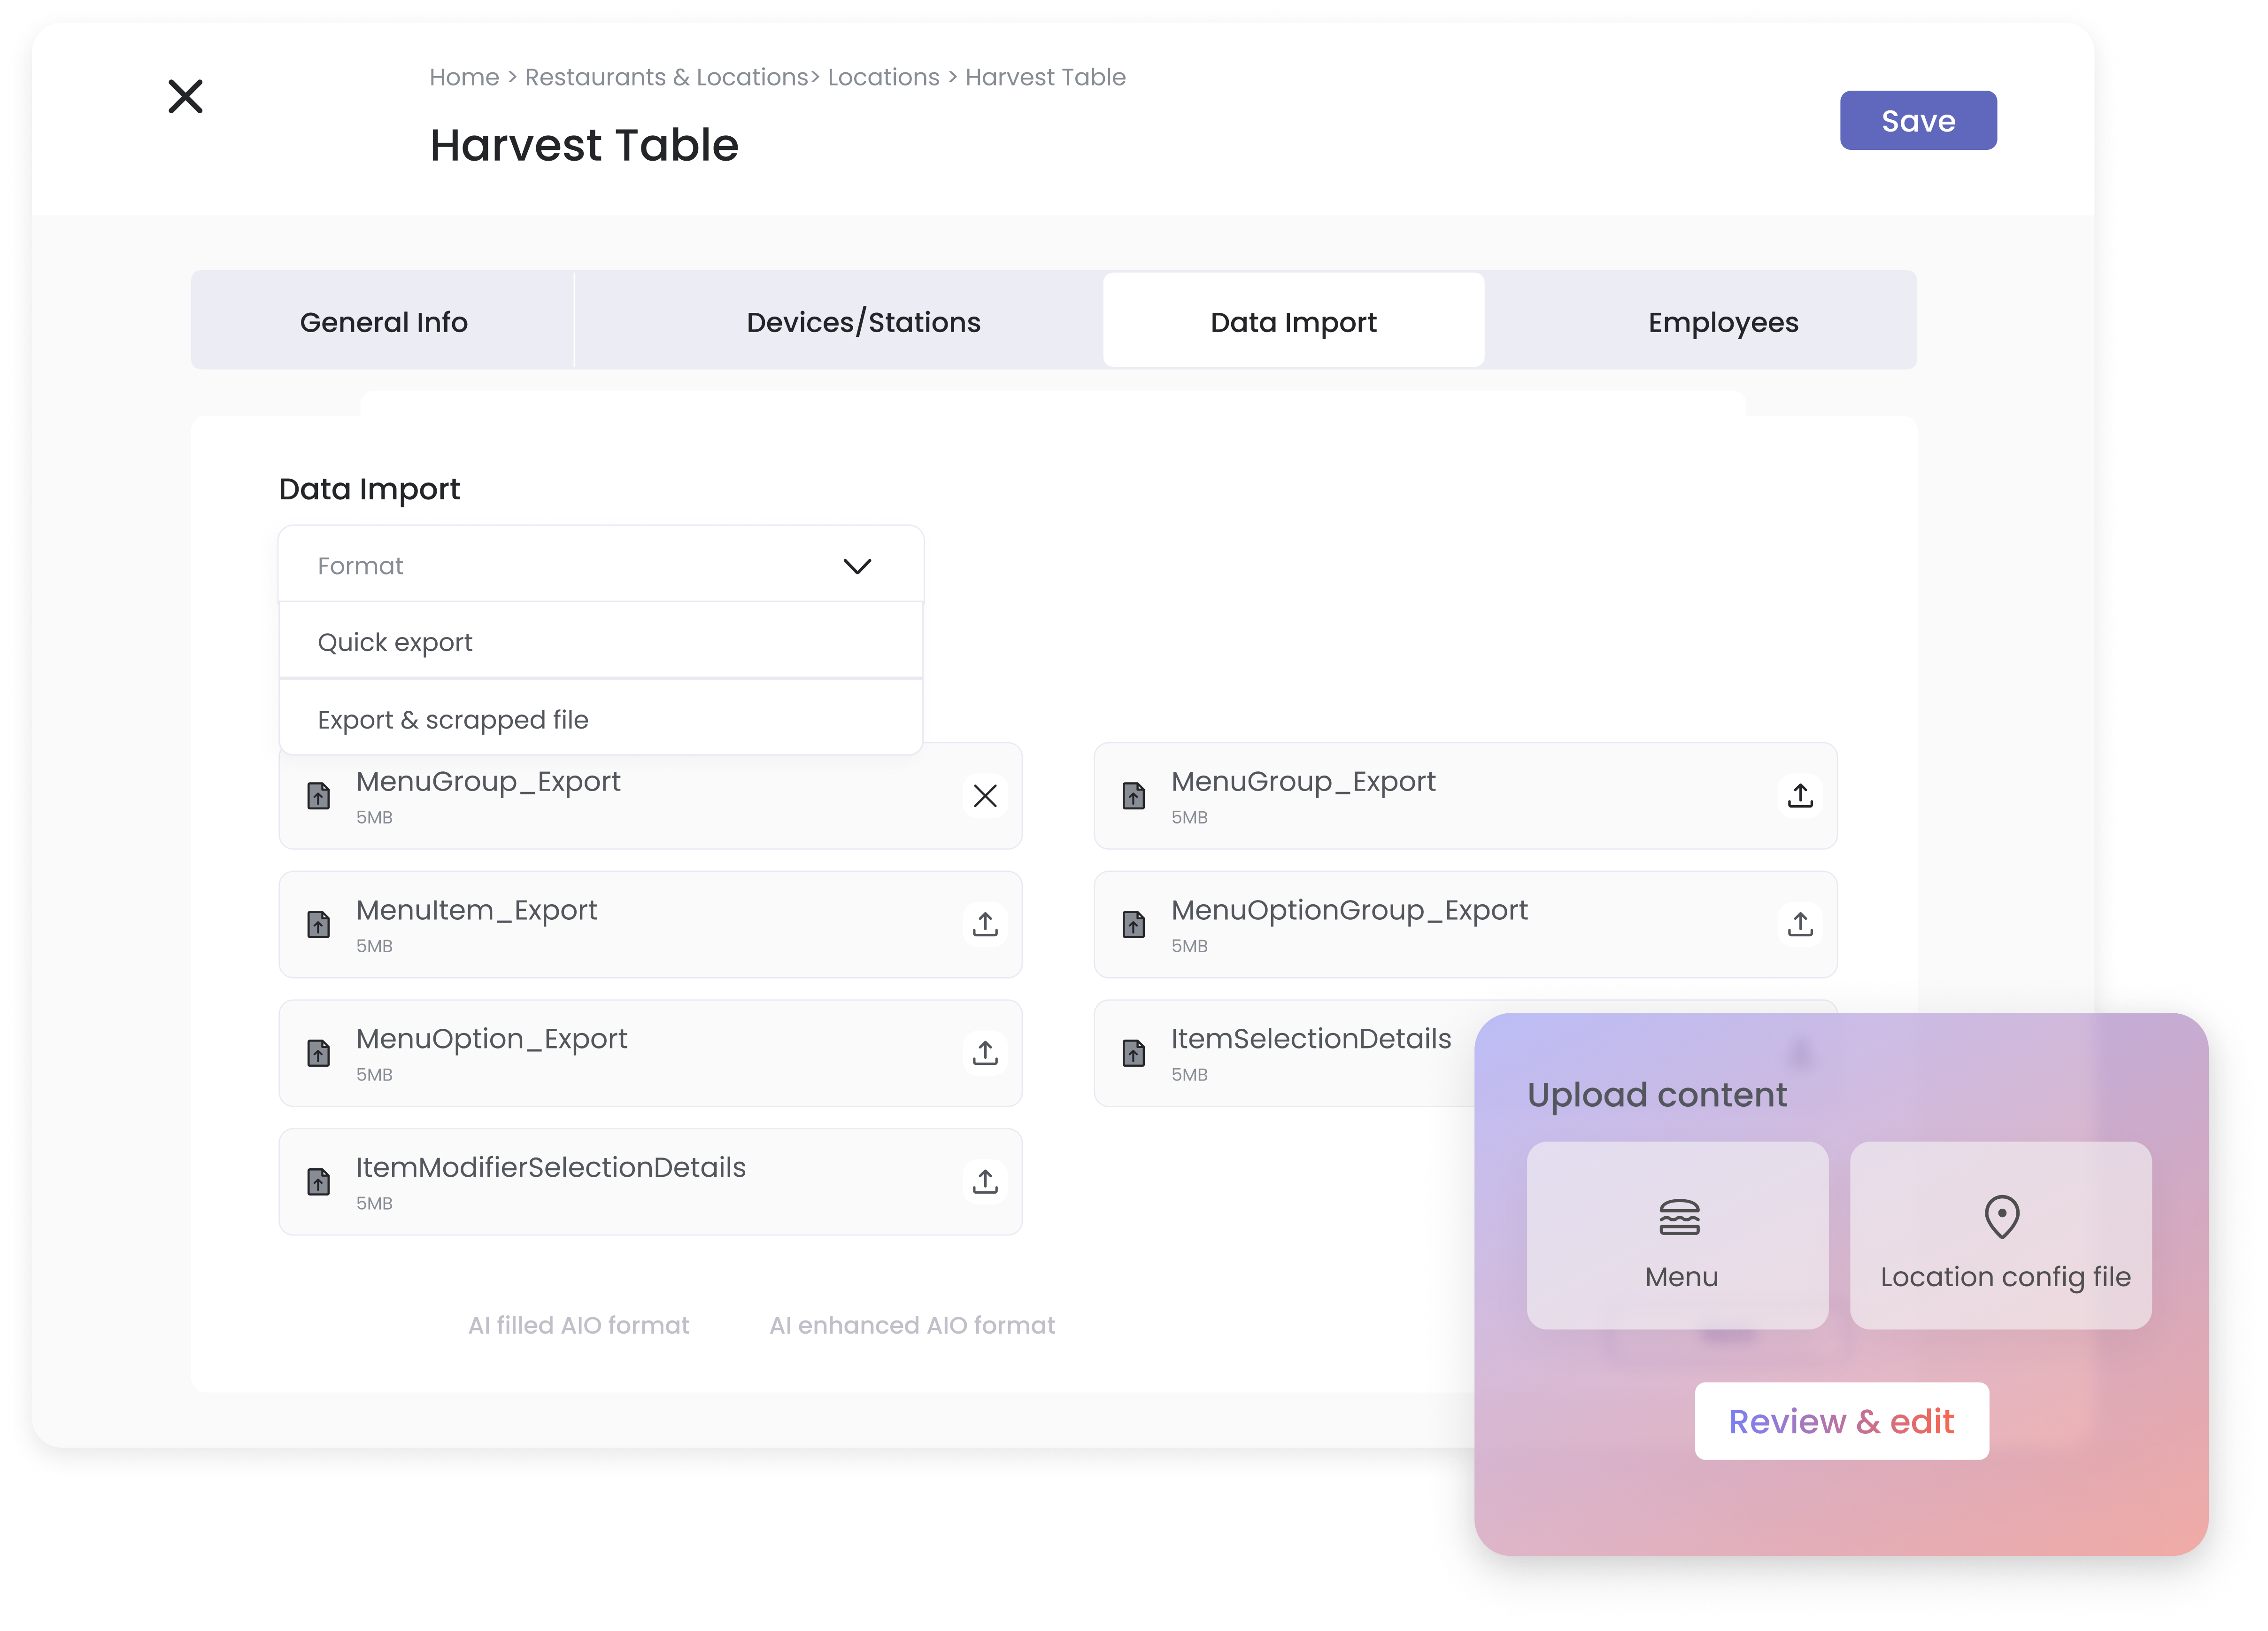Image resolution: width=2268 pixels, height=1631 pixels.
Task: Click the ItemSelectionDetails file icon
Action: (1133, 1054)
